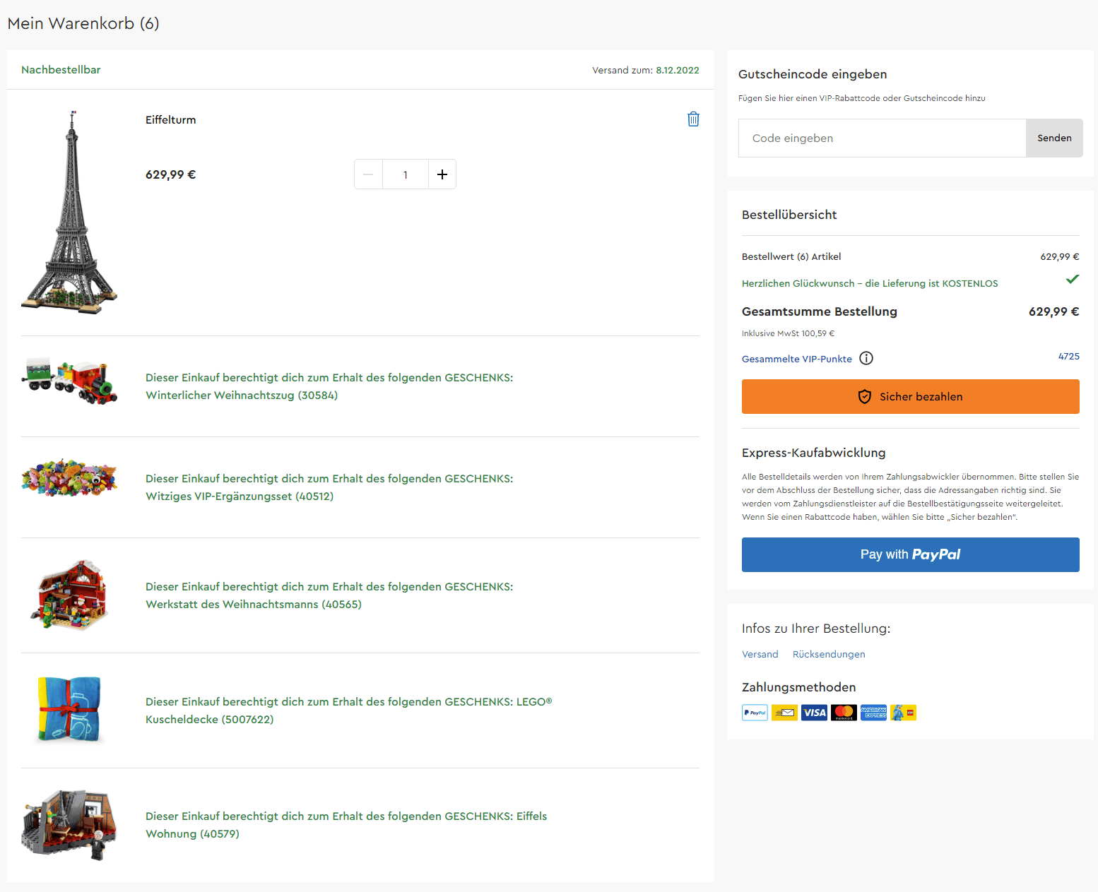Screen dimensions: 1098x892
Task: Select the Kuscheldecke (5007622) gift text
Action: tap(349, 710)
